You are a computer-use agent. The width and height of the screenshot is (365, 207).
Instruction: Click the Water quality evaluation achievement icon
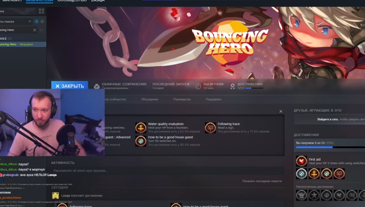(141, 128)
